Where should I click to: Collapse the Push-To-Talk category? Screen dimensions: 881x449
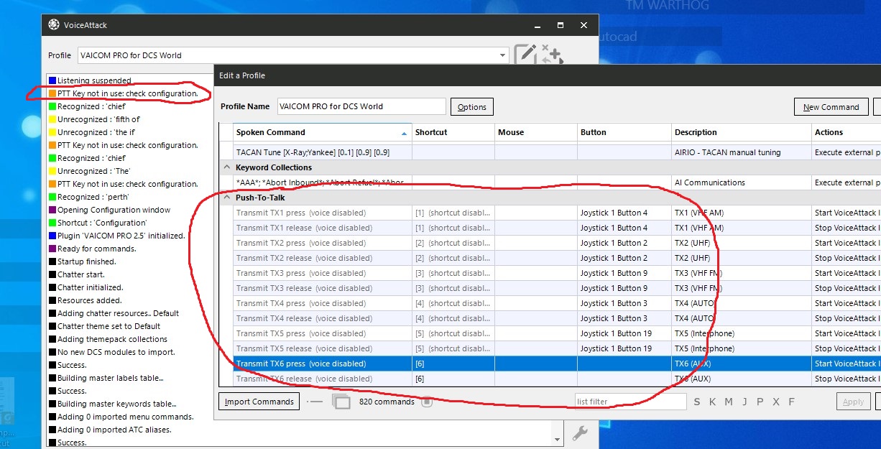227,198
